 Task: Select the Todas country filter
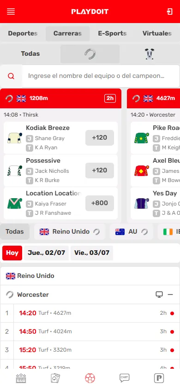click(15, 232)
